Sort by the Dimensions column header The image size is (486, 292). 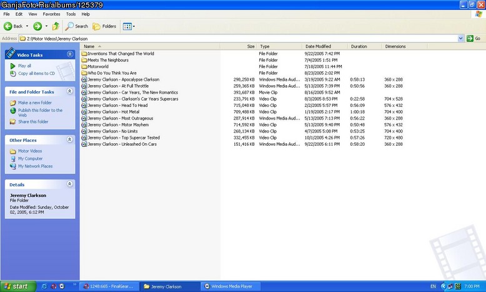point(405,46)
